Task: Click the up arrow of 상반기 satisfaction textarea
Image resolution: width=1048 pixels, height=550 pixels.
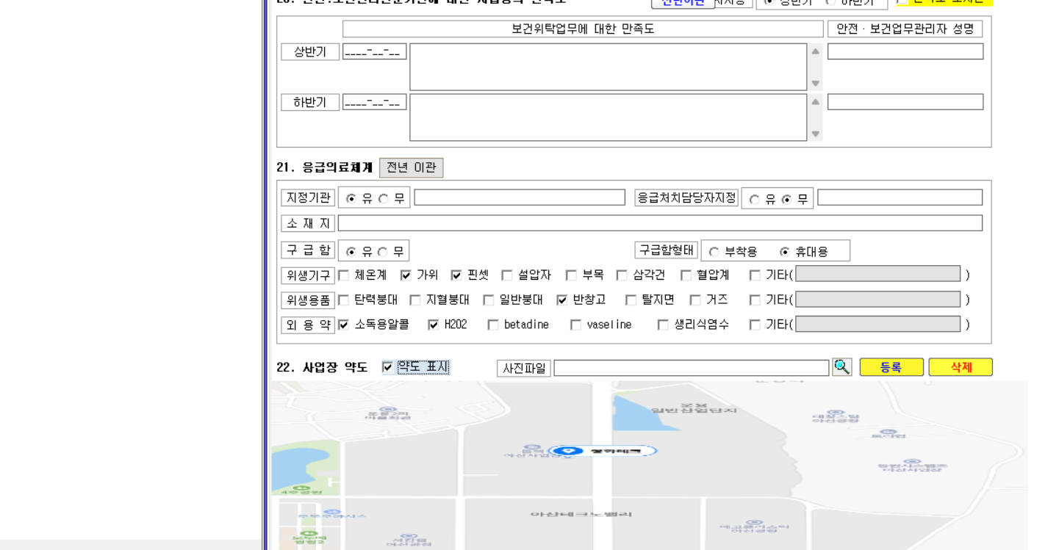Action: (815, 51)
